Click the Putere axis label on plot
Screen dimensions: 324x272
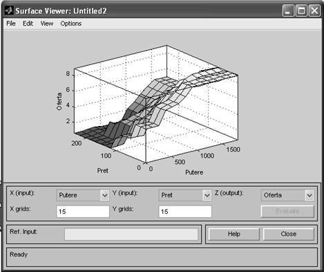[194, 172]
